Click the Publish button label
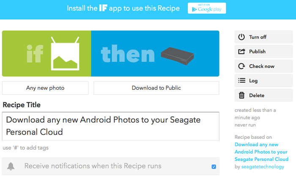The height and width of the screenshot is (177, 296). (x=257, y=51)
